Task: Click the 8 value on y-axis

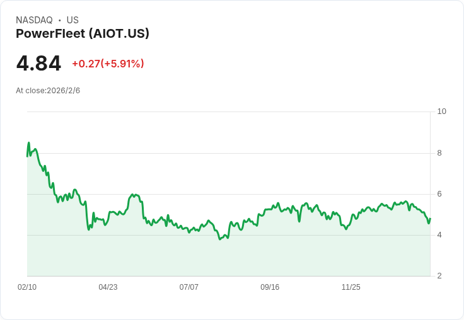Action: point(439,153)
